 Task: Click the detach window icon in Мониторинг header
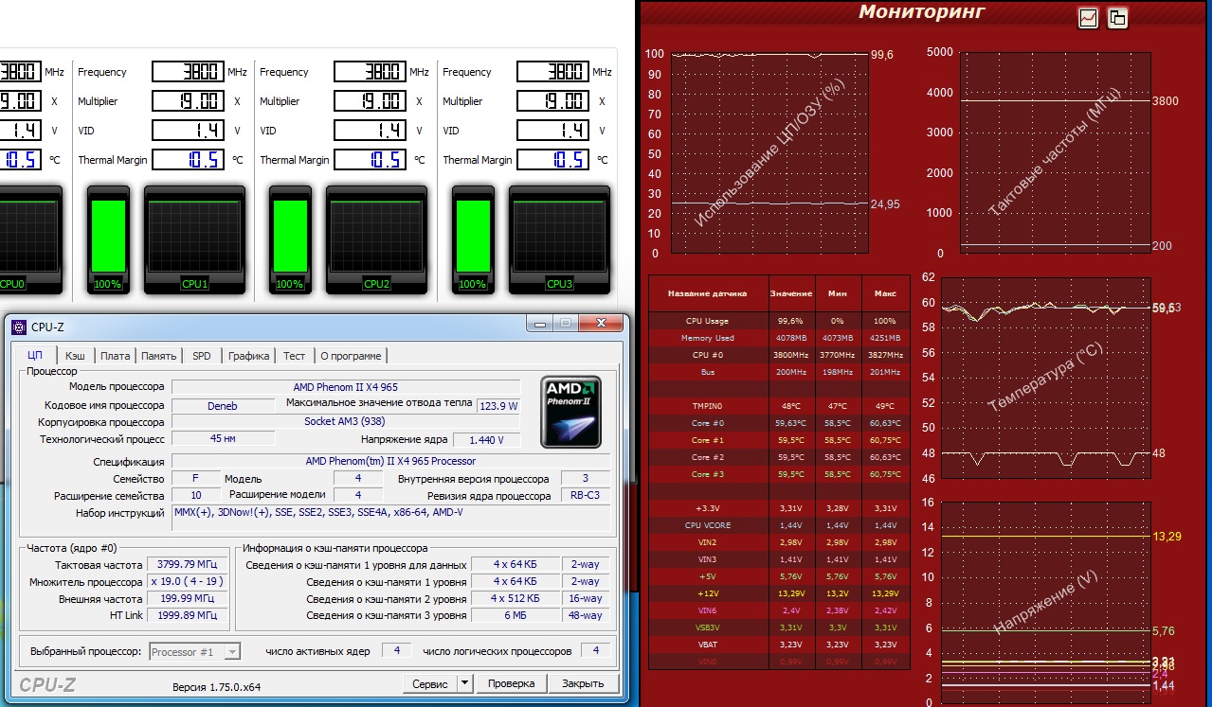point(1117,17)
